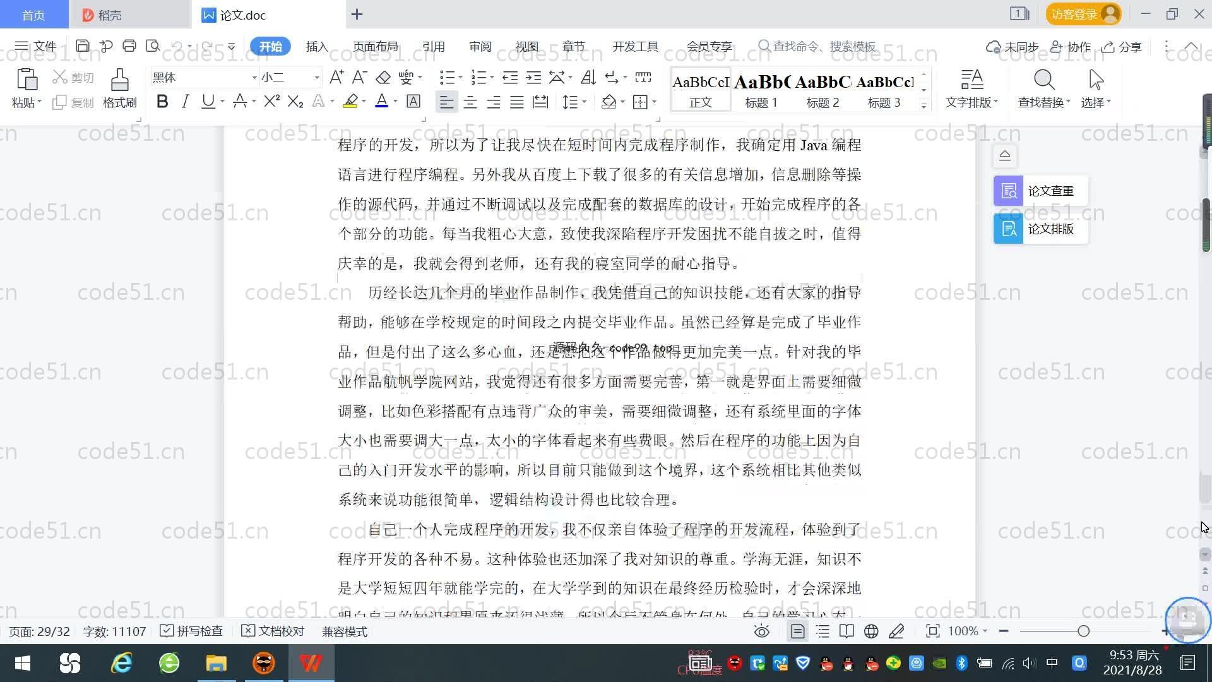Image resolution: width=1212 pixels, height=682 pixels.
Task: Expand the styles gallery
Action: pyautogui.click(x=924, y=105)
